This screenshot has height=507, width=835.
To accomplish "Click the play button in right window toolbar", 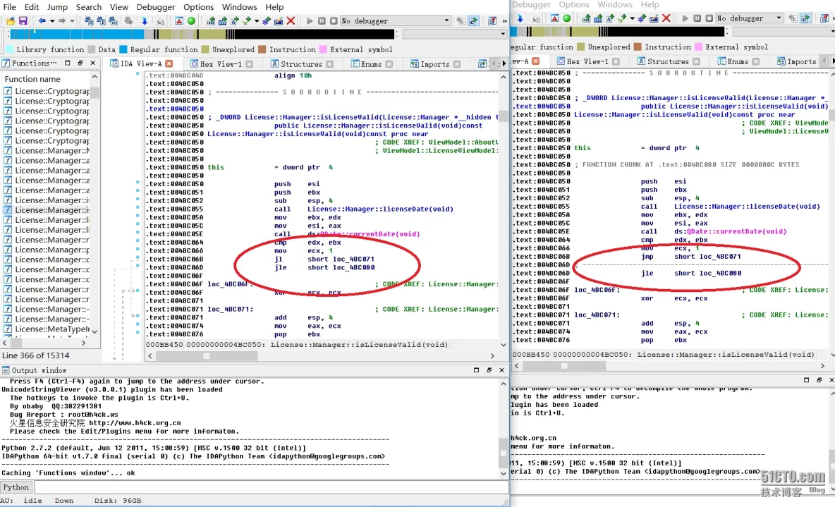I will click(x=685, y=18).
